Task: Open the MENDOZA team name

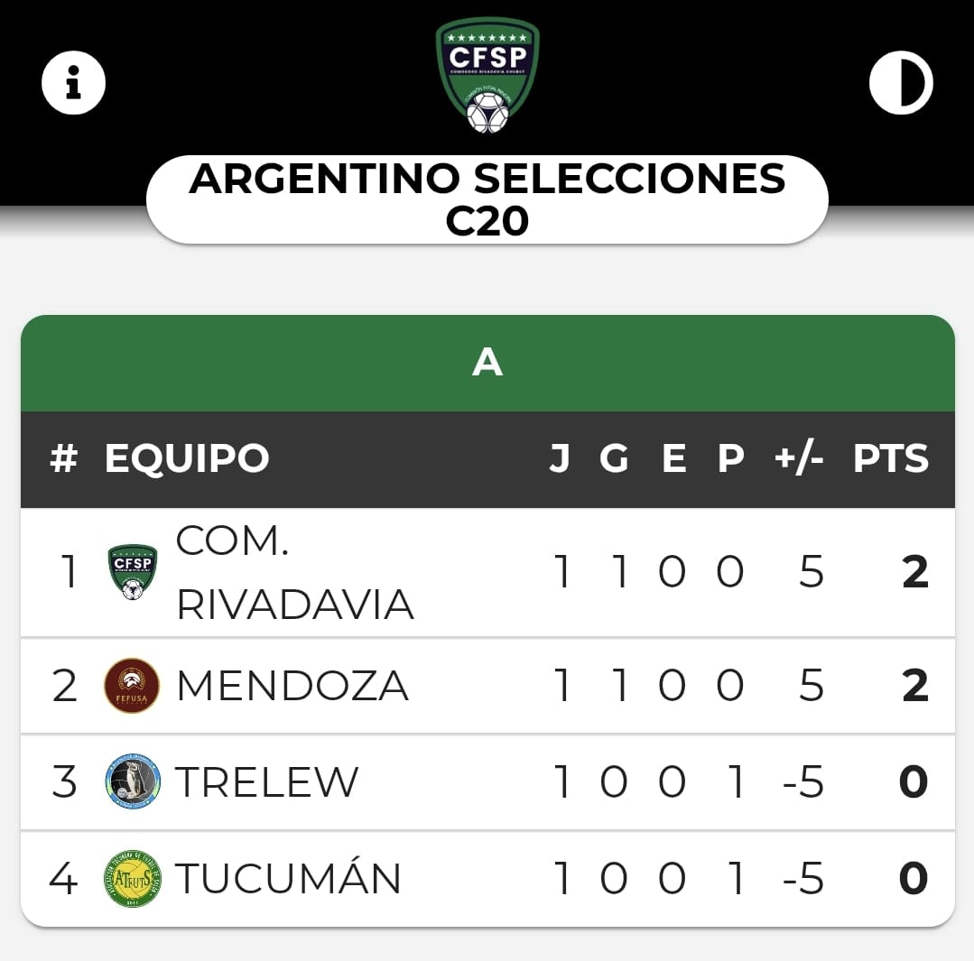Action: pyautogui.click(x=292, y=686)
